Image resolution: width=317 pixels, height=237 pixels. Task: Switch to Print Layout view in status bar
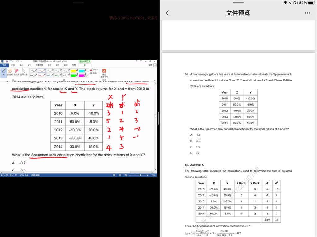pos(120,175)
